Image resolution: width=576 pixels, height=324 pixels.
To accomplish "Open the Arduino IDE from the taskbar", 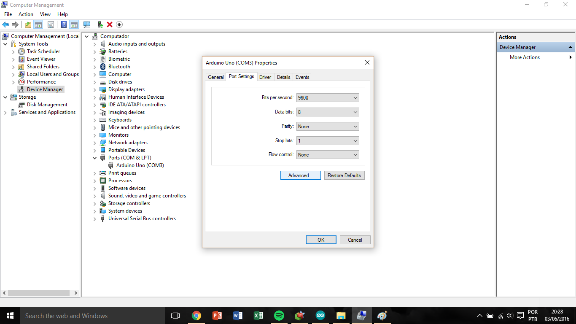I will [x=320, y=316].
